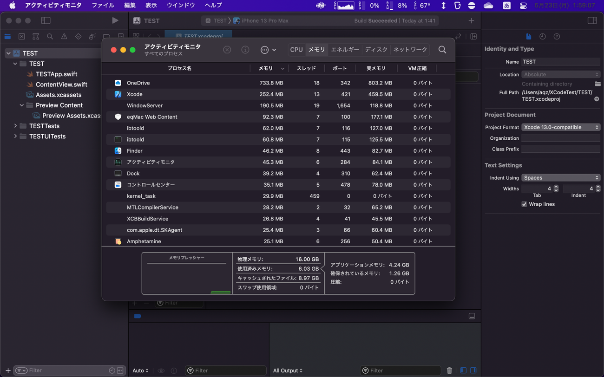Viewport: 604px width, 377px height.
Task: Open the Quick Help inspector icon
Action: (557, 37)
